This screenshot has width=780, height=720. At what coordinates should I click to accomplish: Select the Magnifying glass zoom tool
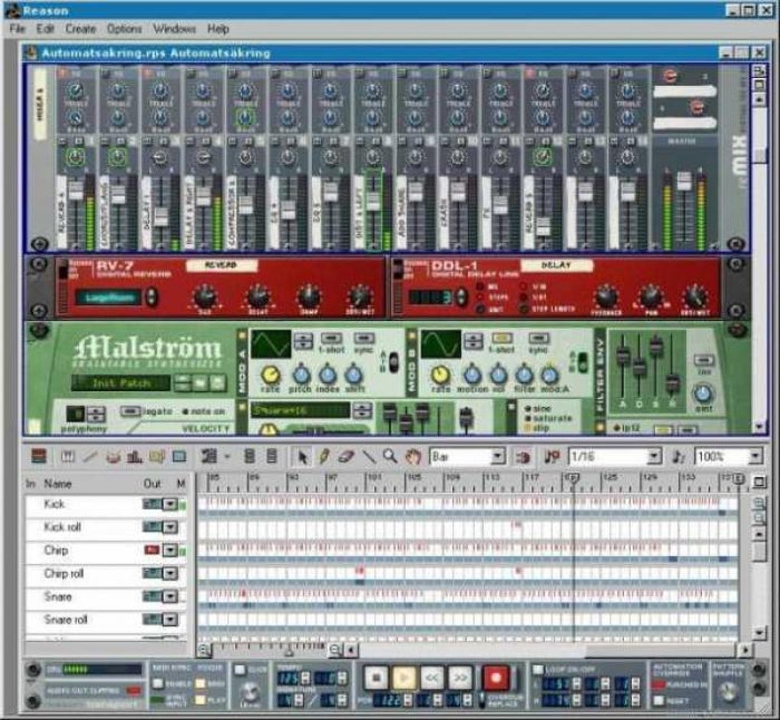pyautogui.click(x=391, y=456)
